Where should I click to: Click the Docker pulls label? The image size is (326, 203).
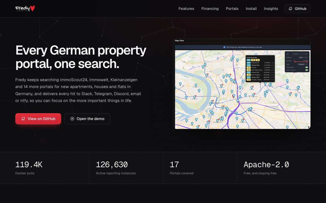point(25,173)
